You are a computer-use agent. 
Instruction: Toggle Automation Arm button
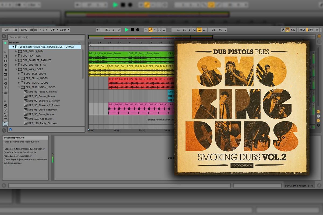tap(150, 30)
